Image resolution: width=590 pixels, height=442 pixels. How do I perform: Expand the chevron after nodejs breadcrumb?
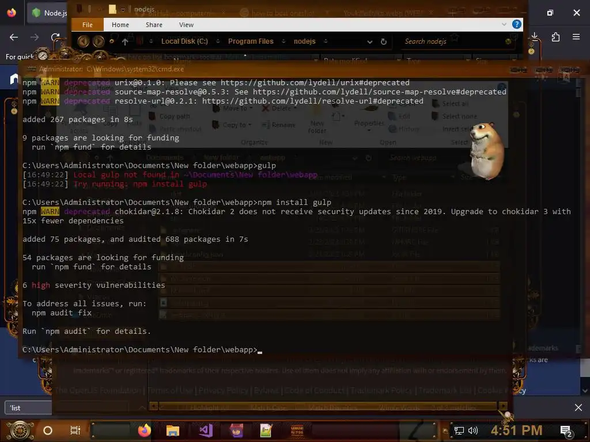(x=326, y=41)
